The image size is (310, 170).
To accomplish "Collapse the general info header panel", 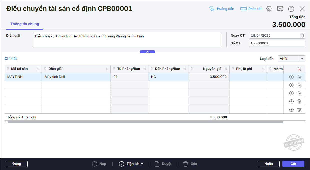I will pos(147,52).
